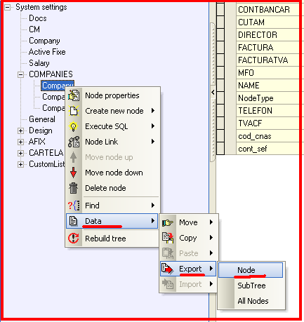Open the Execute SQL submenu
The width and height of the screenshot is (304, 322).
coord(112,126)
